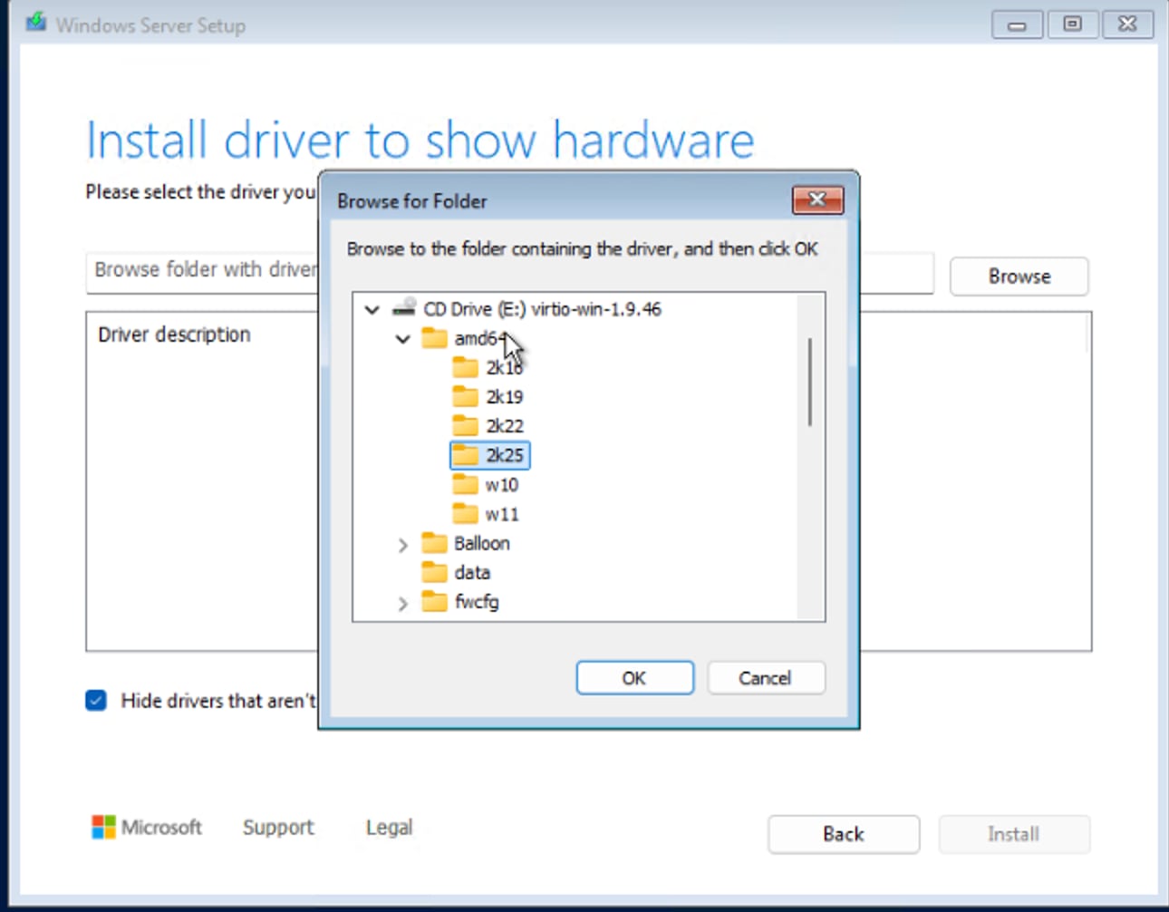The image size is (1169, 912).
Task: Click the folder tree vertical scrollbar thumb
Action: [x=810, y=382]
